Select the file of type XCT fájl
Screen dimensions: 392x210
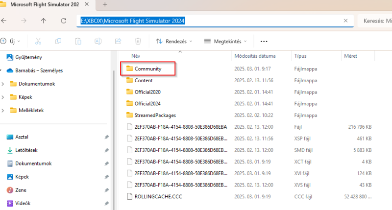(x=249, y=162)
